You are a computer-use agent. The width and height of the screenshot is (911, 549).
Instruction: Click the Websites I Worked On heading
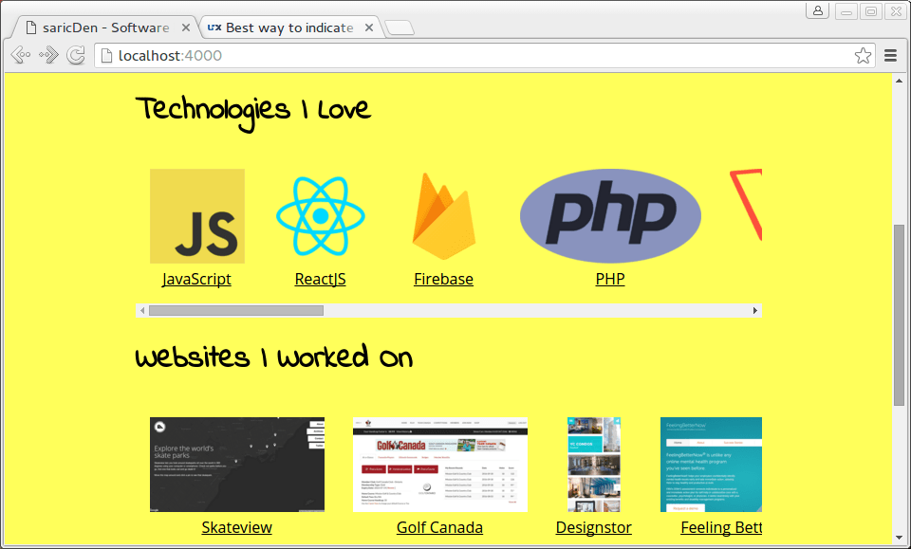point(273,357)
